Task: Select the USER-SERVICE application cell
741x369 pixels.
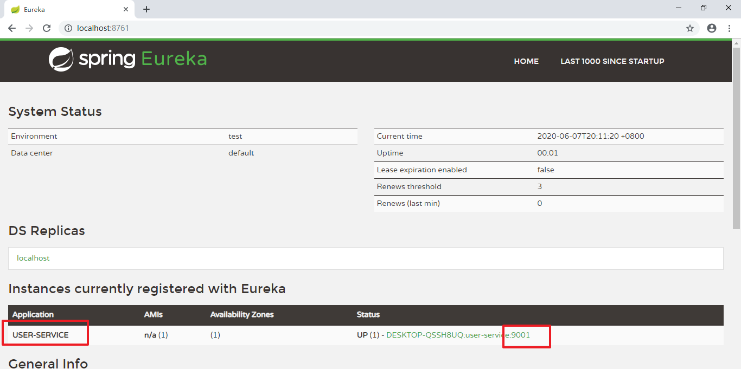Action: 41,335
